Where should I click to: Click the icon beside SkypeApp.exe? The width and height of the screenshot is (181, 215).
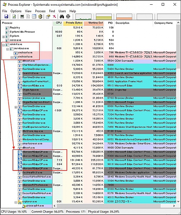pyautogui.click(x=20, y=90)
